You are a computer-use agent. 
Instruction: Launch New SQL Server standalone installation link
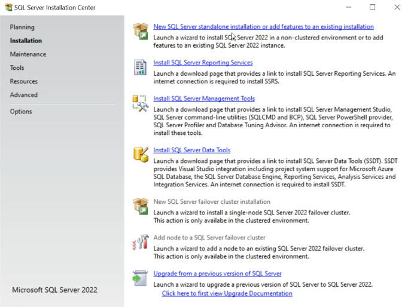[x=263, y=26]
